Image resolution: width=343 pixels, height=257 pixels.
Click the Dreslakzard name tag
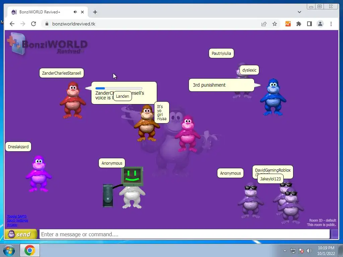click(18, 147)
